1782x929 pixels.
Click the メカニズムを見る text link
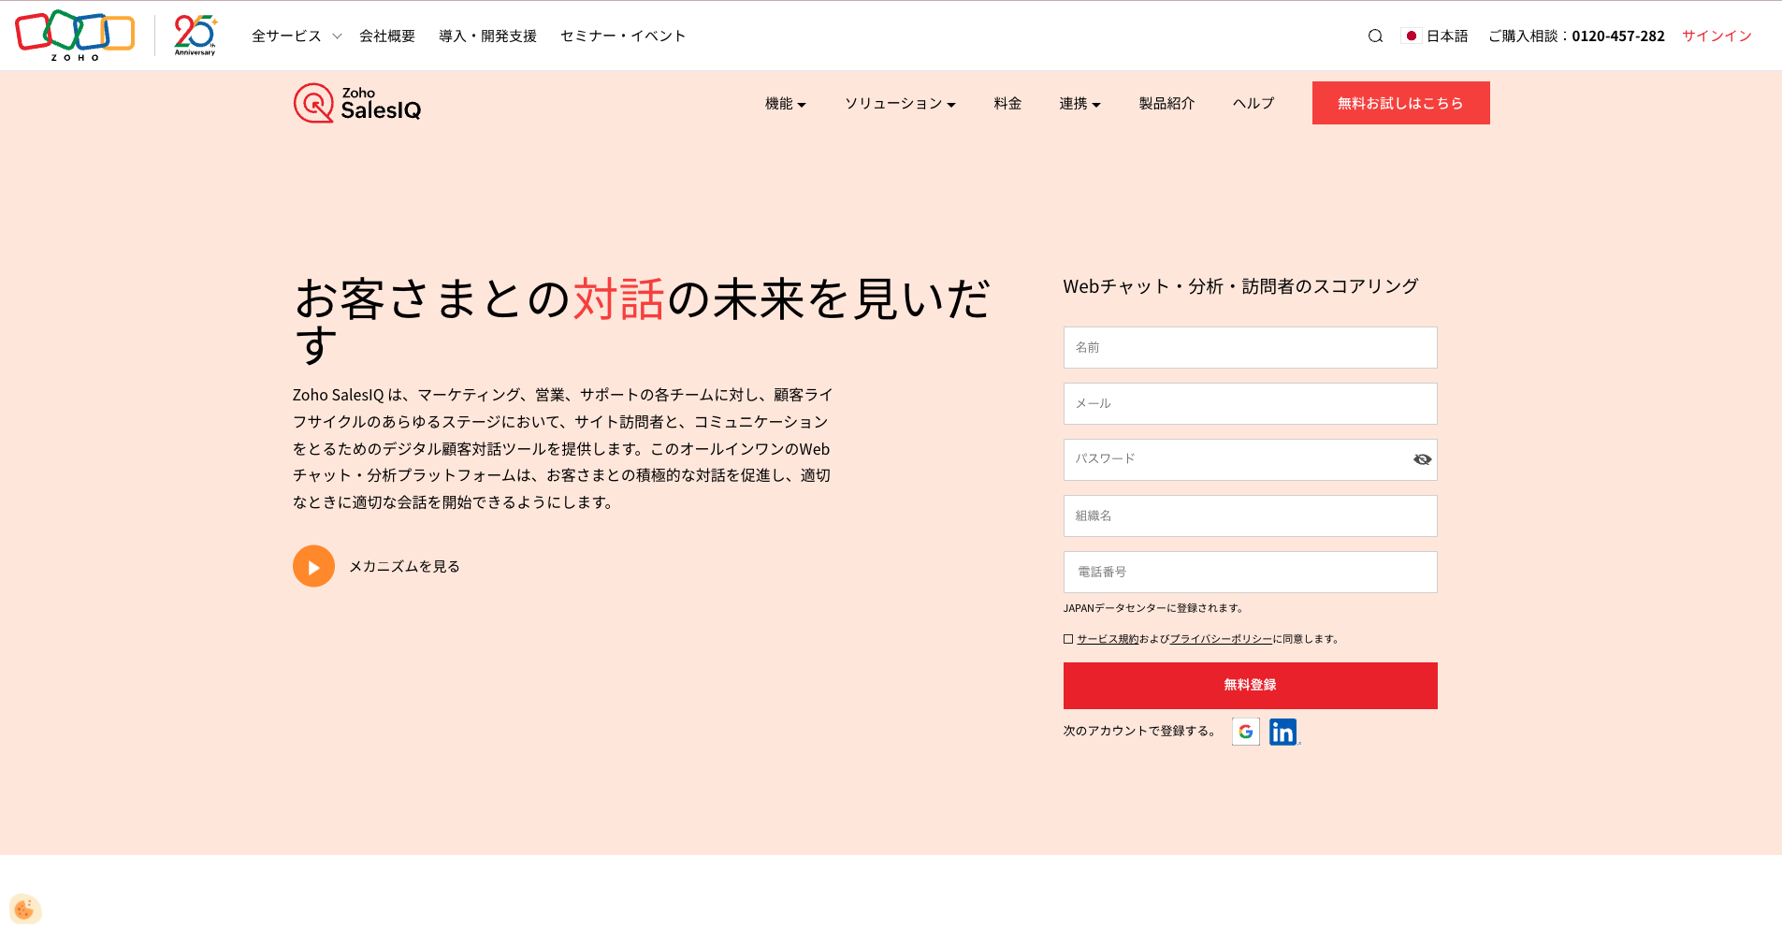(404, 567)
